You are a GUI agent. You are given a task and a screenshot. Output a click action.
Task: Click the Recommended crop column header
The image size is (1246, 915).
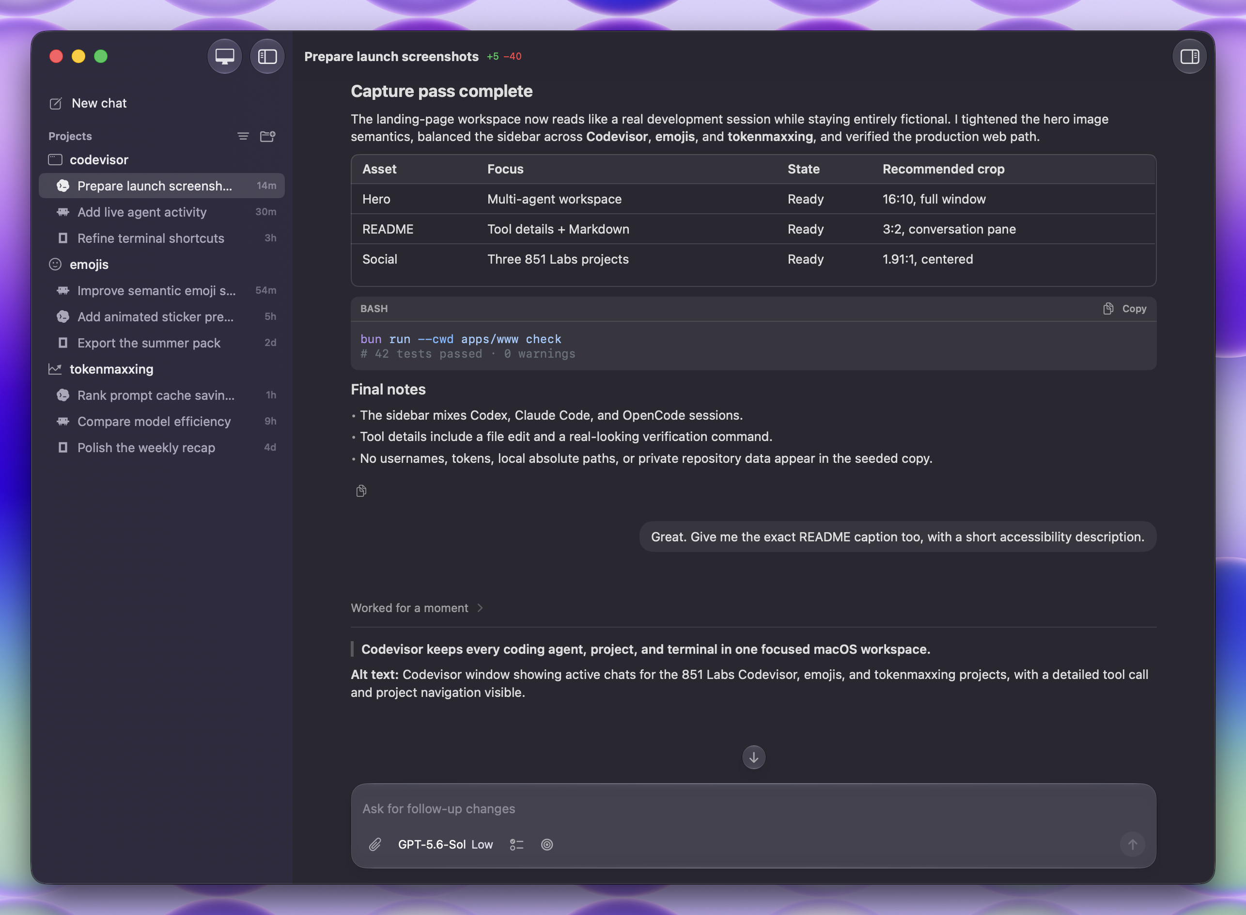tap(943, 170)
